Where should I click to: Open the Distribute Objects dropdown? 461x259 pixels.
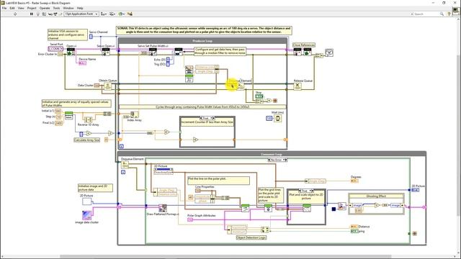pos(112,14)
